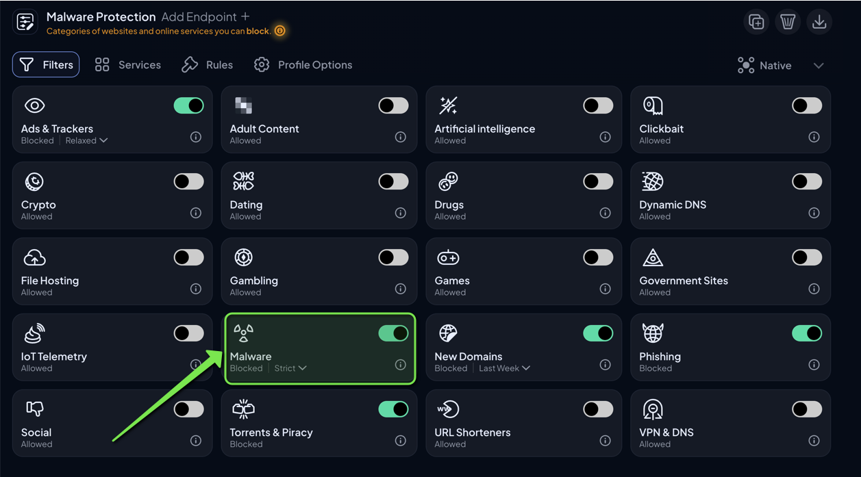
Task: Open info for Gambling filter
Action: coord(401,289)
